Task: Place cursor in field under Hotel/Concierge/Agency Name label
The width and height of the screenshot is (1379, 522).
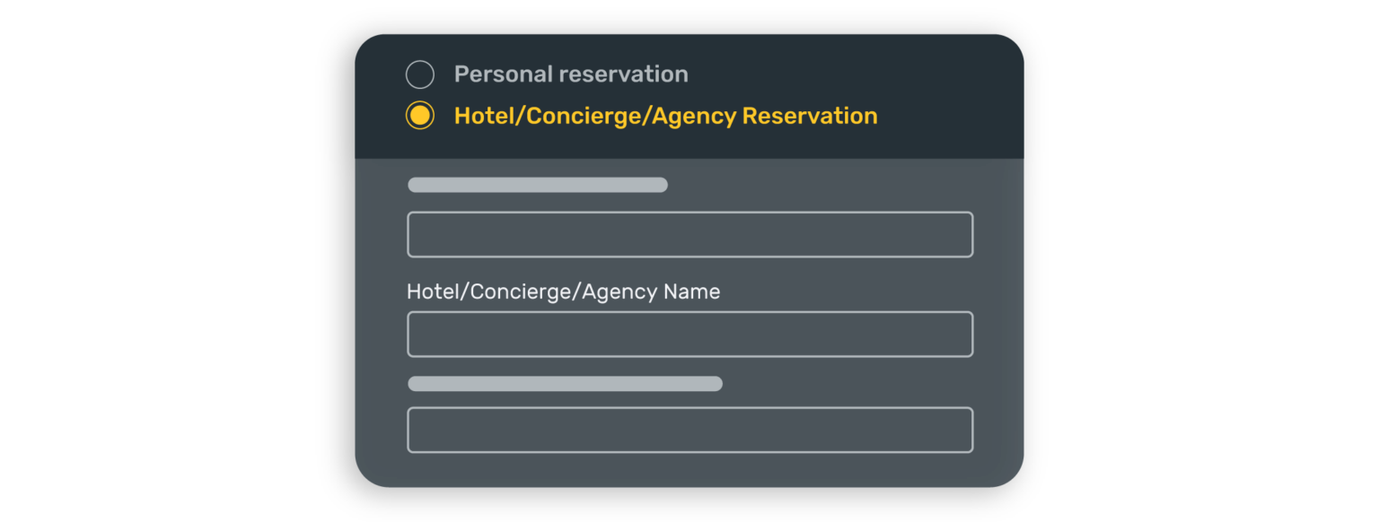Action: [689, 335]
